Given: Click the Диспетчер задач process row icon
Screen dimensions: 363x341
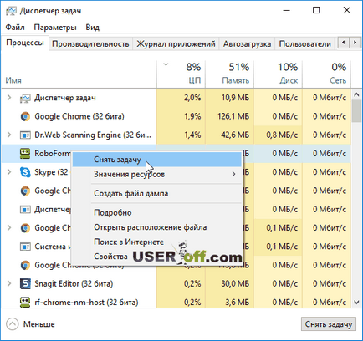Looking at the screenshot, I should 25,98.
